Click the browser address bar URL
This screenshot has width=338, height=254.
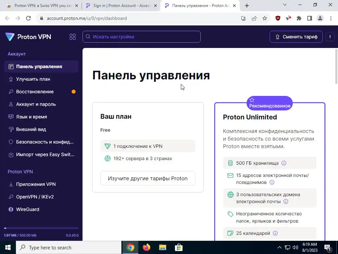[87, 19]
